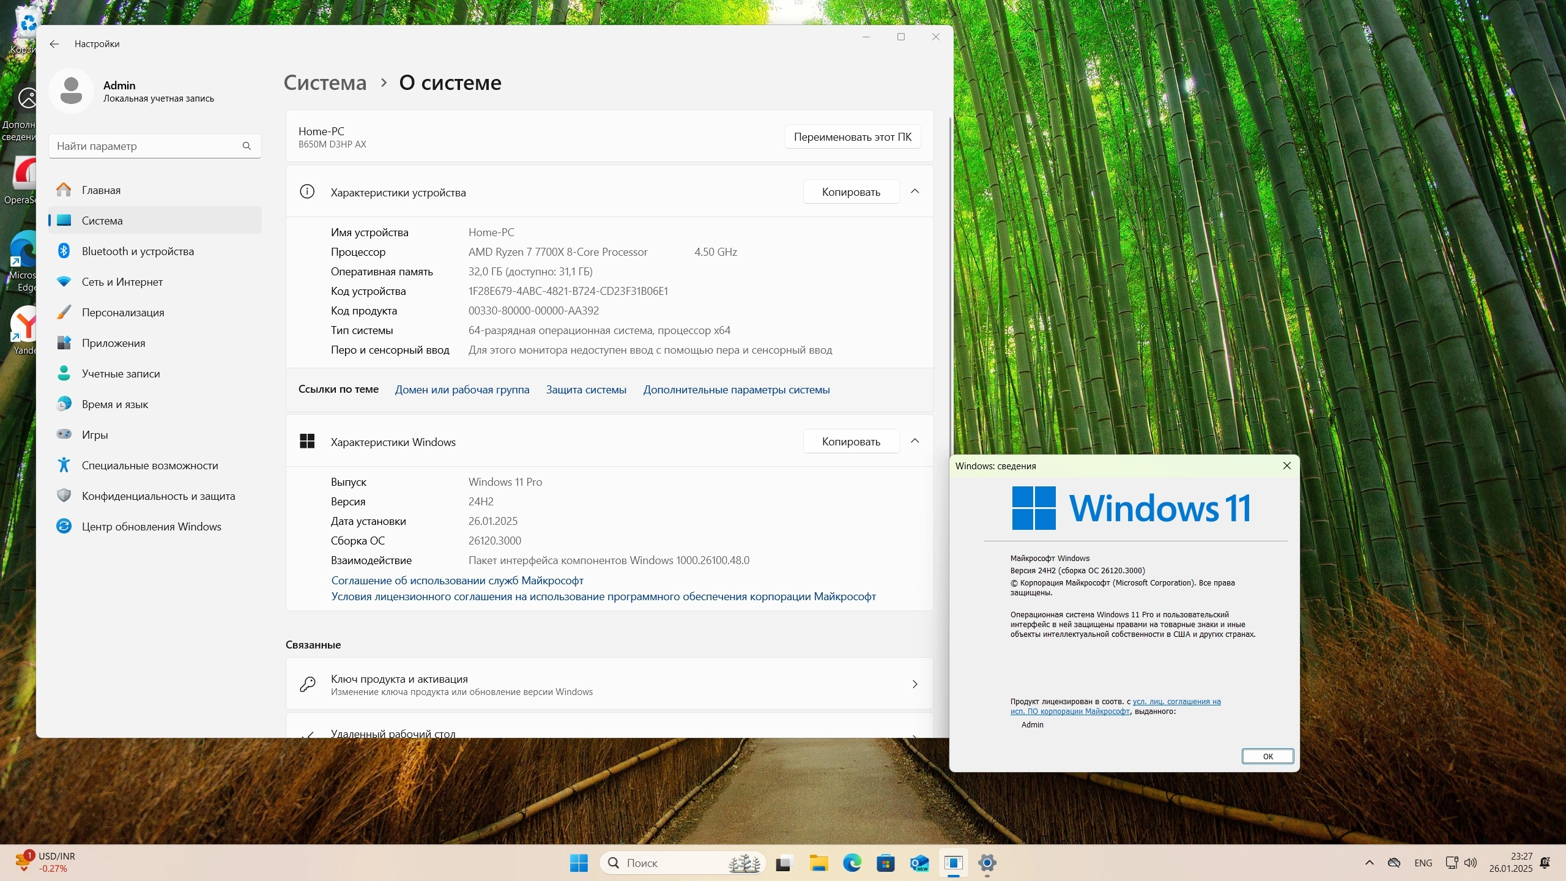
Task: Open Персонализация settings page
Action: [x=123, y=312]
